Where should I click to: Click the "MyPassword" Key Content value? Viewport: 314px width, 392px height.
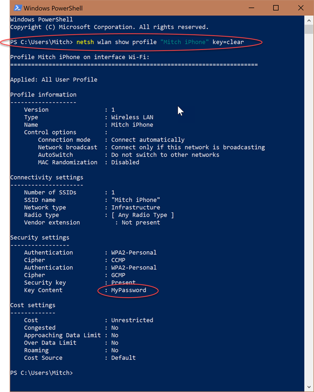[x=129, y=290]
